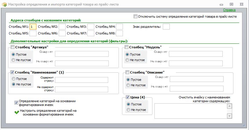Select Пустое radio in Наименование group

tap(14, 79)
